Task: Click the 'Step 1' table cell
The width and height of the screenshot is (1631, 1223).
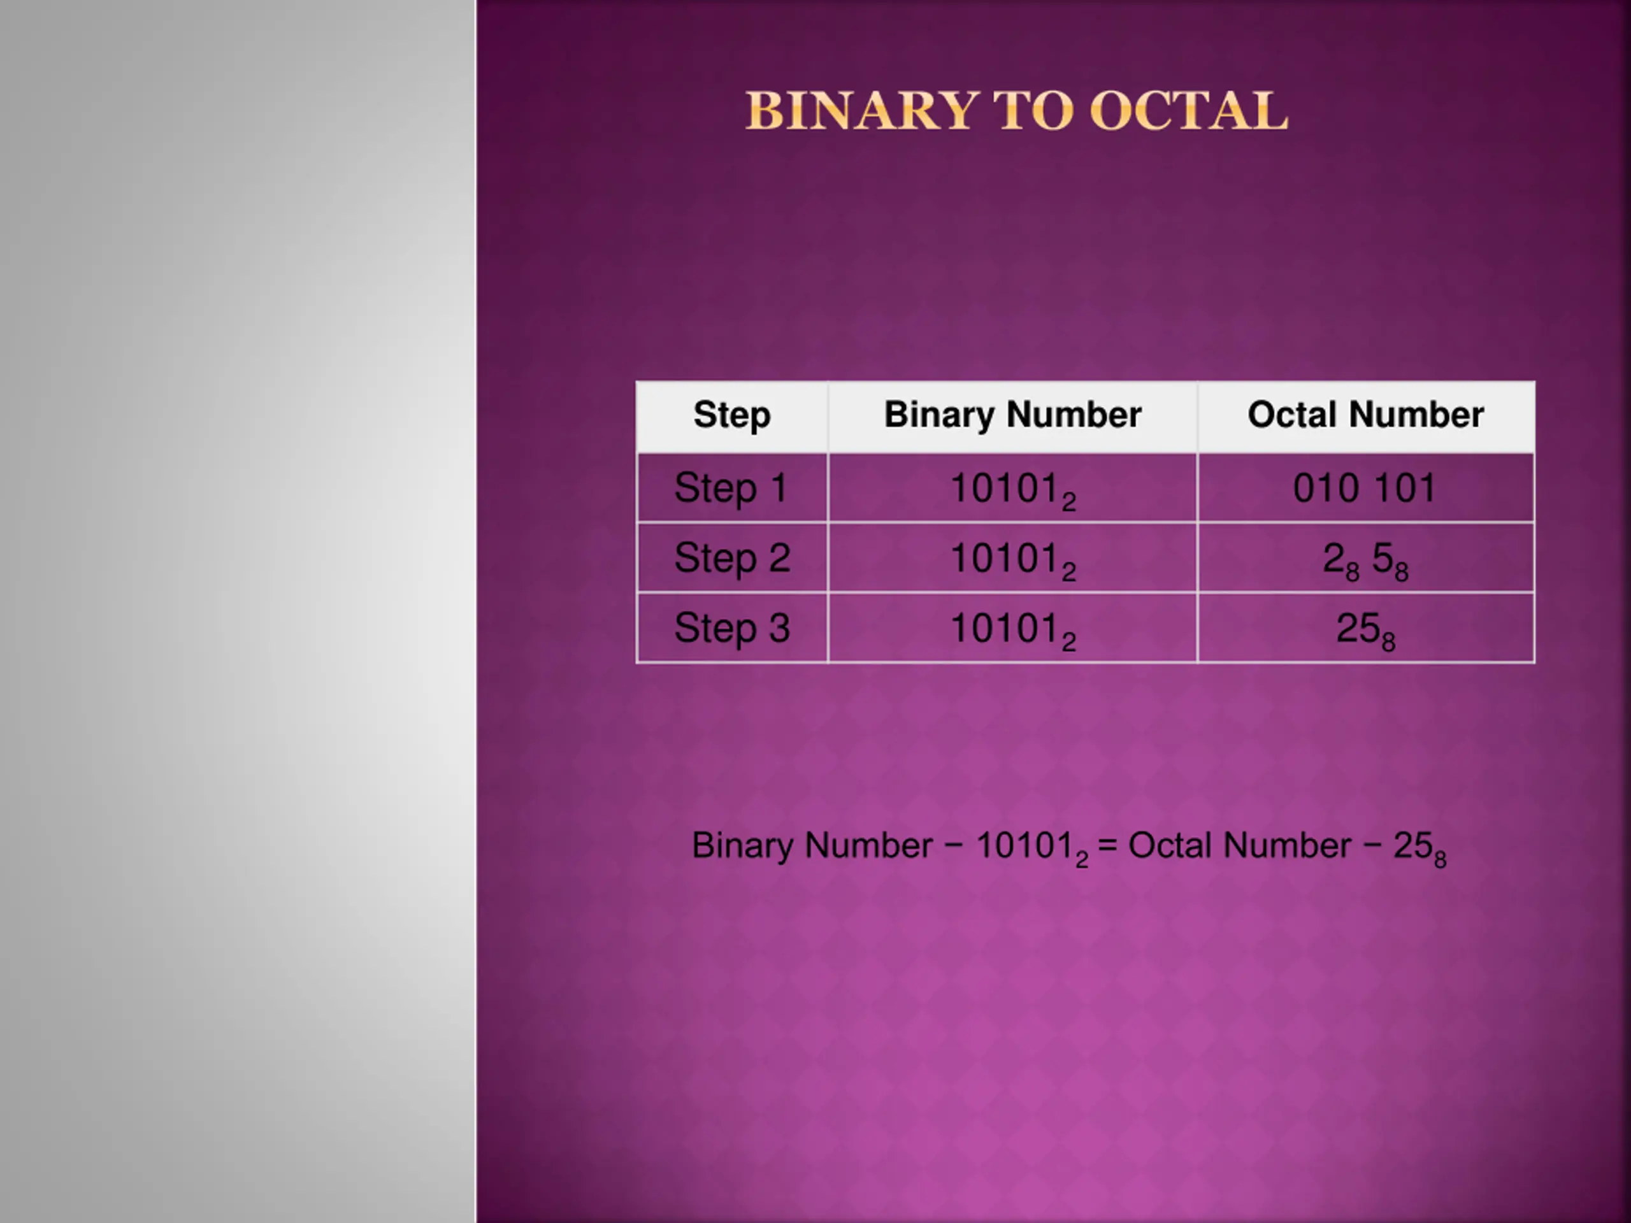Action: click(732, 487)
